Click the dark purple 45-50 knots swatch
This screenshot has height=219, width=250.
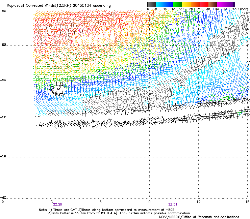pos(230,4)
